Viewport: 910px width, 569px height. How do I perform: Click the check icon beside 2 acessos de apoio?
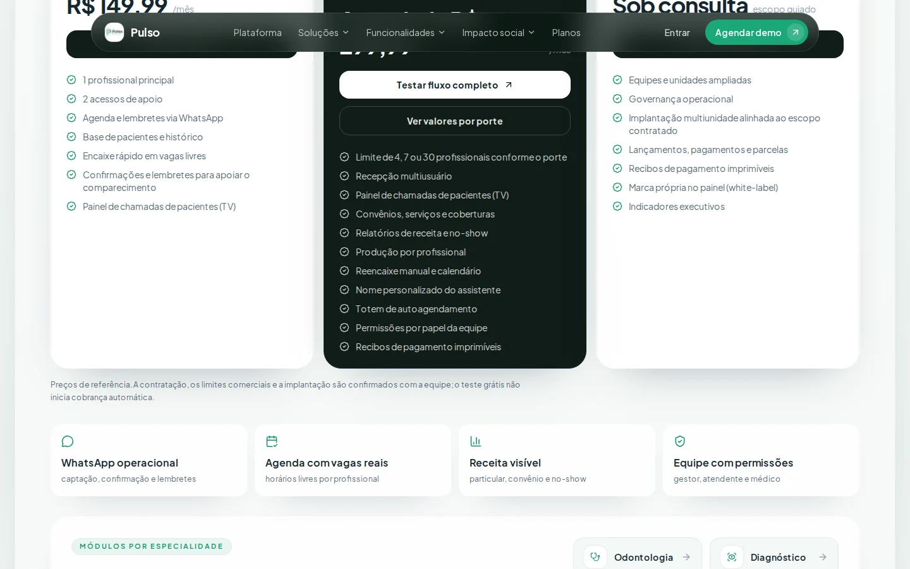71,99
